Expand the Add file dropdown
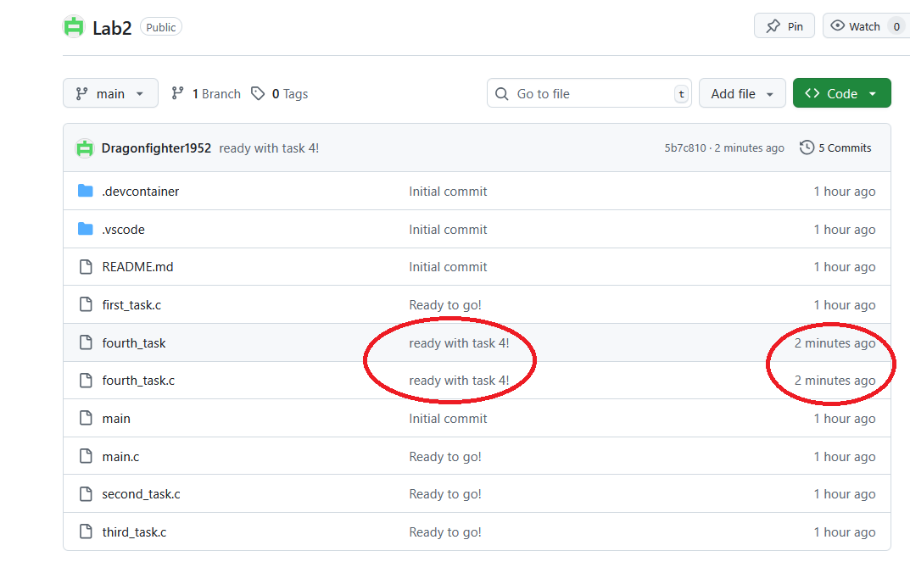Viewport: 910px width, 562px height. 742,93
